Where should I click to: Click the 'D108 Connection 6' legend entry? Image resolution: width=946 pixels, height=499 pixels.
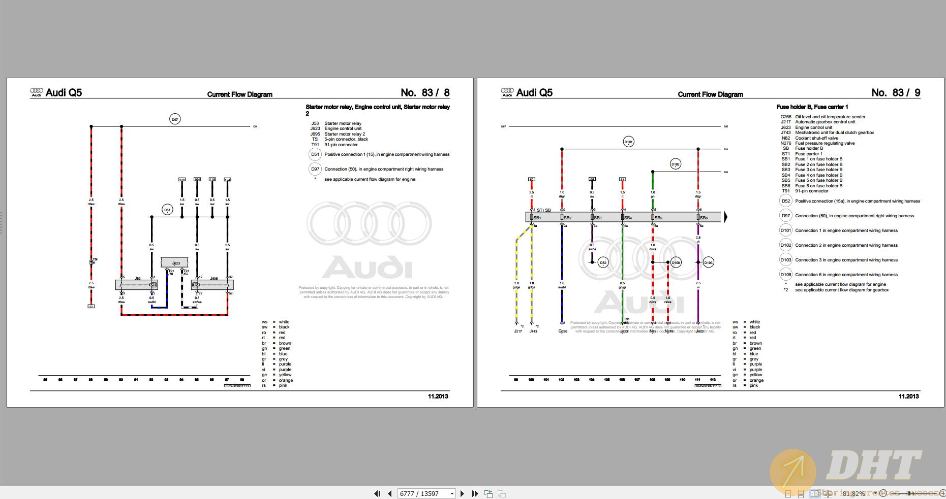point(839,275)
